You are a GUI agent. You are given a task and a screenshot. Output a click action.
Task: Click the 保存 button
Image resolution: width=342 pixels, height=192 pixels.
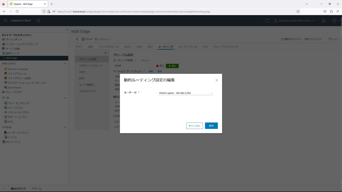tap(211, 126)
